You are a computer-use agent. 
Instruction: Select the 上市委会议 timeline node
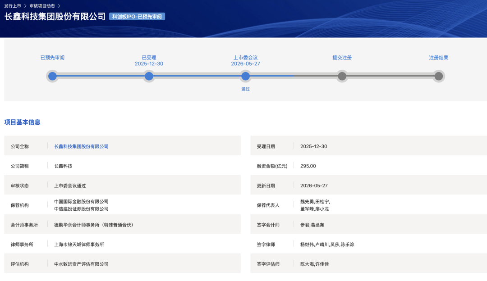[245, 76]
